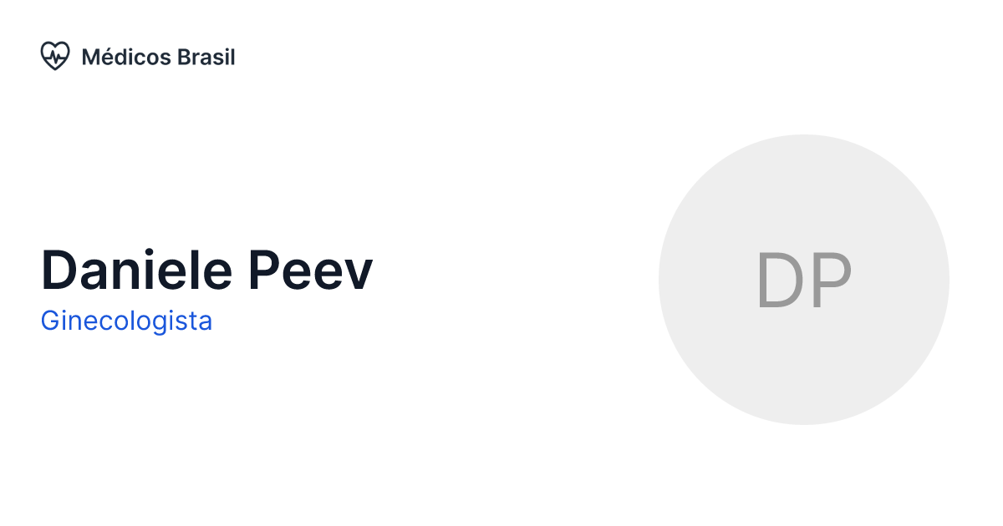Click the letter "D" in the avatar

778,281
